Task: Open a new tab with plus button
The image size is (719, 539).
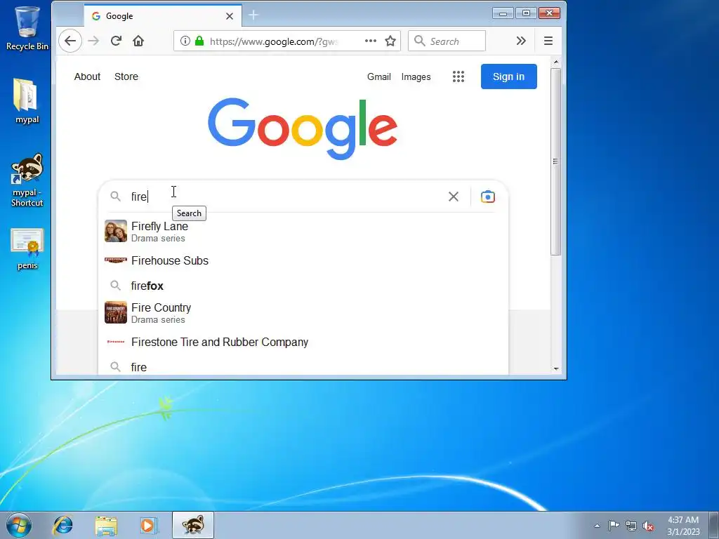Action: [253, 15]
